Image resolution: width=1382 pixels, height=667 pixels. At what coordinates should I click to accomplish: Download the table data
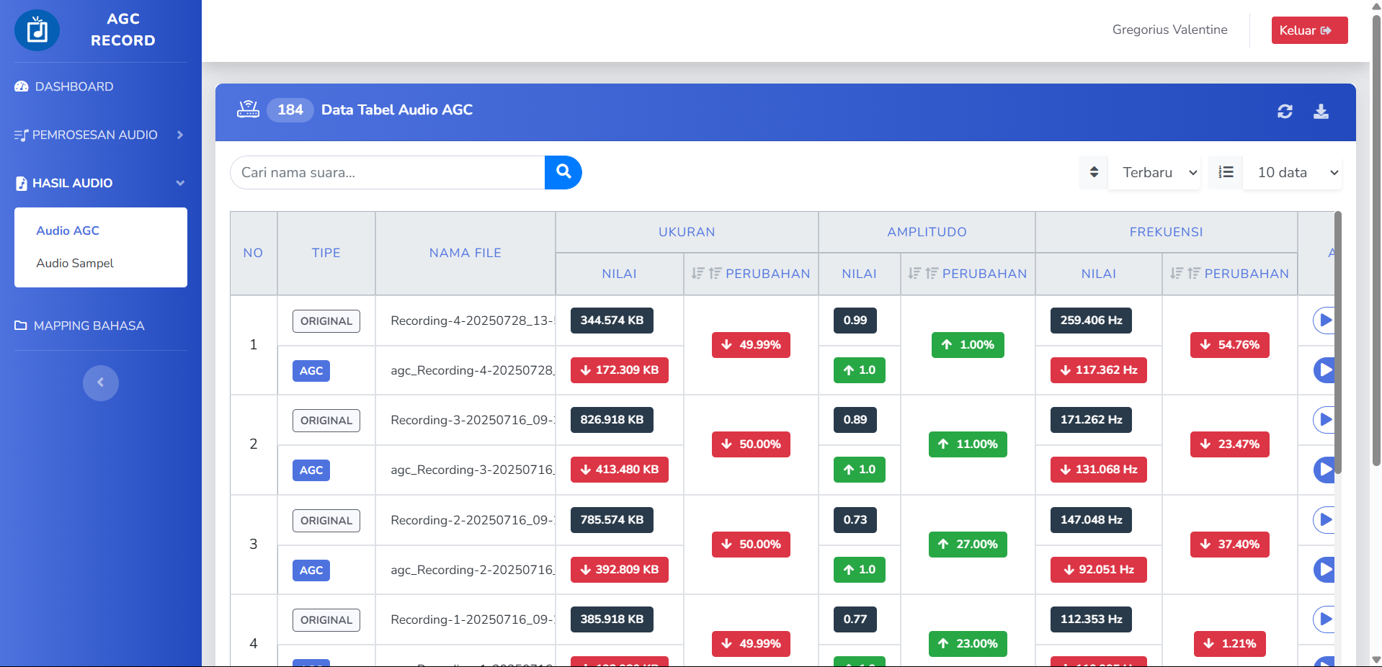1321,111
